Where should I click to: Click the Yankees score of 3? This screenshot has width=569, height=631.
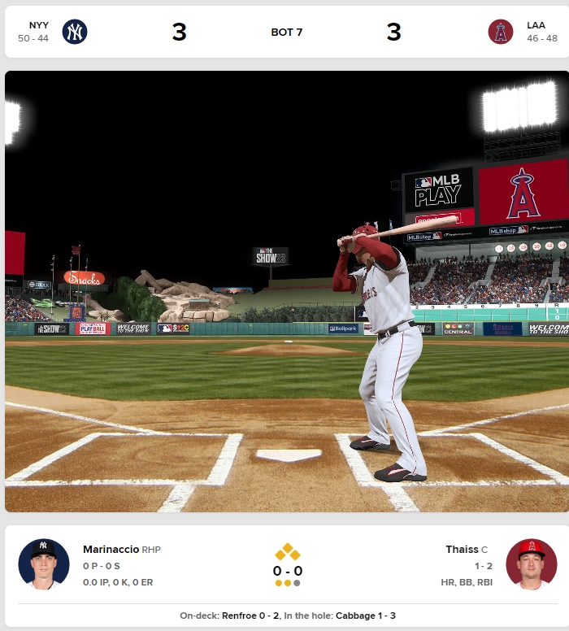click(179, 32)
